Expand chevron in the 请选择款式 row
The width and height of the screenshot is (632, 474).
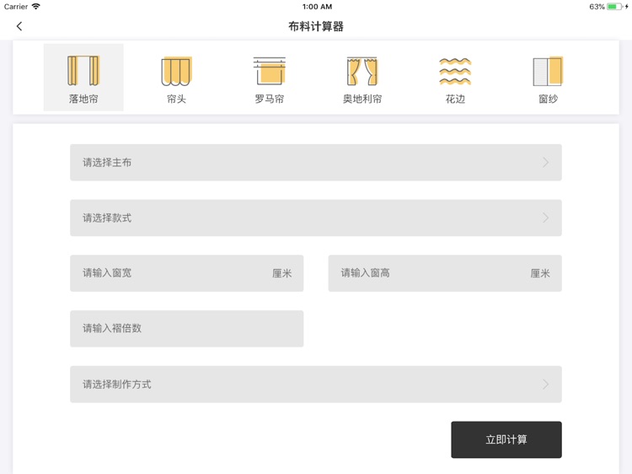tap(545, 218)
